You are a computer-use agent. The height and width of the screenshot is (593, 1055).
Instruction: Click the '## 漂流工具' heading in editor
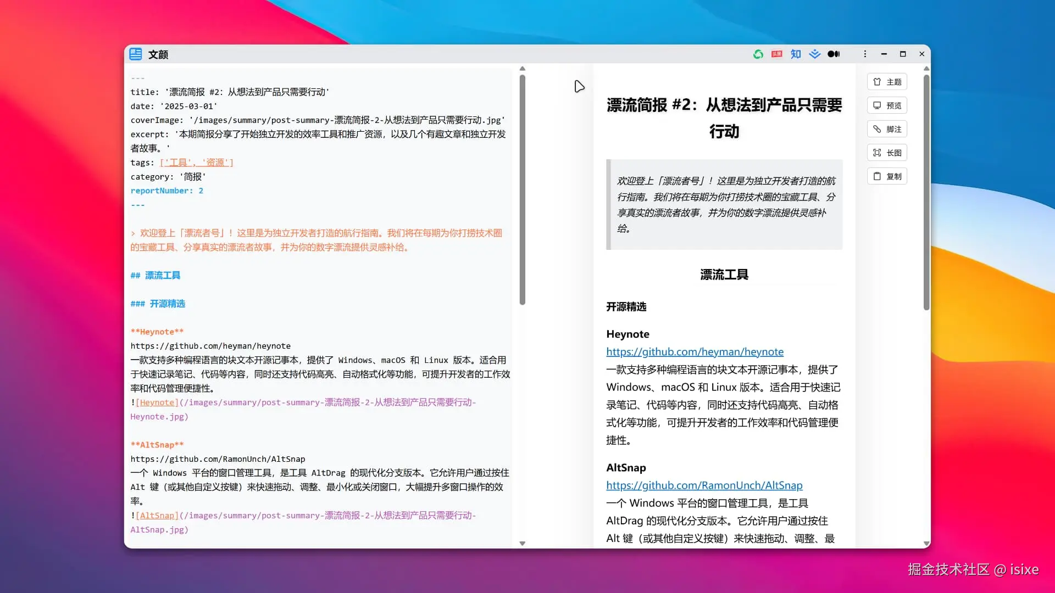(156, 276)
